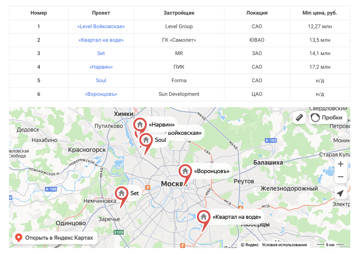This screenshot has width=358, height=254.
Task: Click the «Квартал на воде» map pin
Action: click(203, 217)
